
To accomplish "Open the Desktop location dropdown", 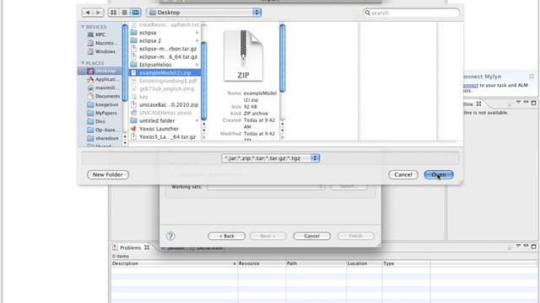I will pos(203,13).
